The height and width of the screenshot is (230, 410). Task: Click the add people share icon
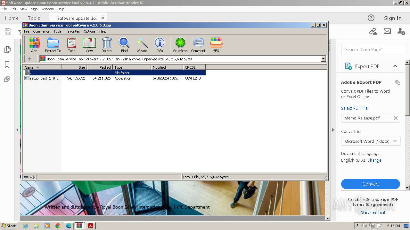(x=401, y=31)
